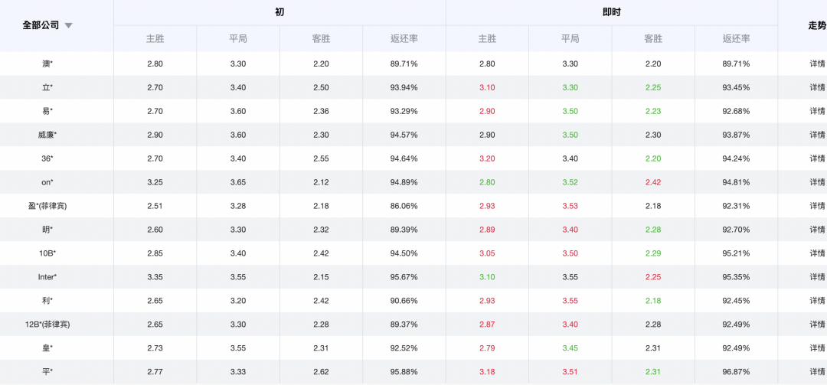Click green 3.52 draw odds for on*
This screenshot has width=827, height=385.
point(570,182)
